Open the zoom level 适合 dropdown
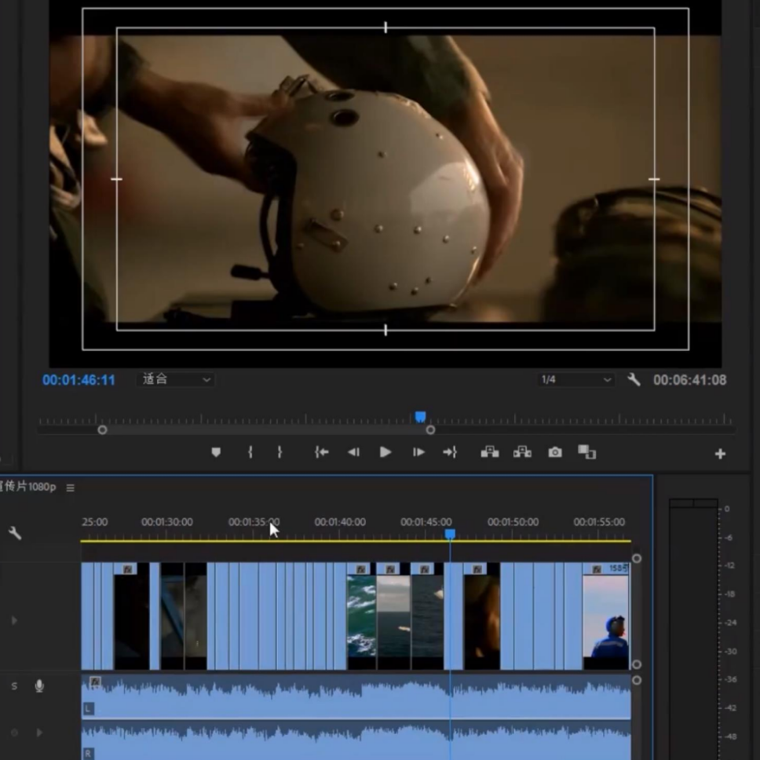The width and height of the screenshot is (760, 760). point(175,379)
